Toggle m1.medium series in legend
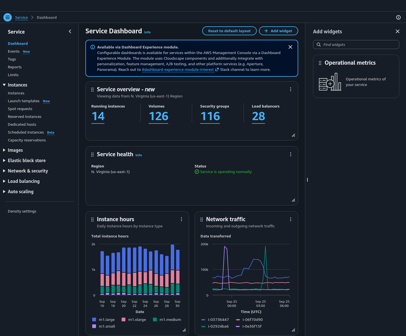Image resolution: width=406 pixels, height=336 pixels. tap(167, 319)
